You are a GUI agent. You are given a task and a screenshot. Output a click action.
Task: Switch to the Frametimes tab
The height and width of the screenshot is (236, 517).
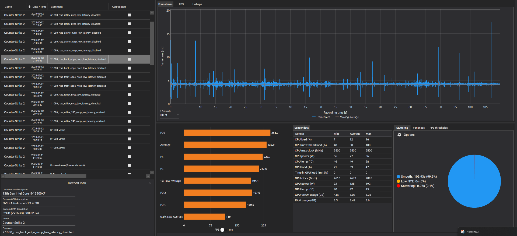[x=165, y=4]
